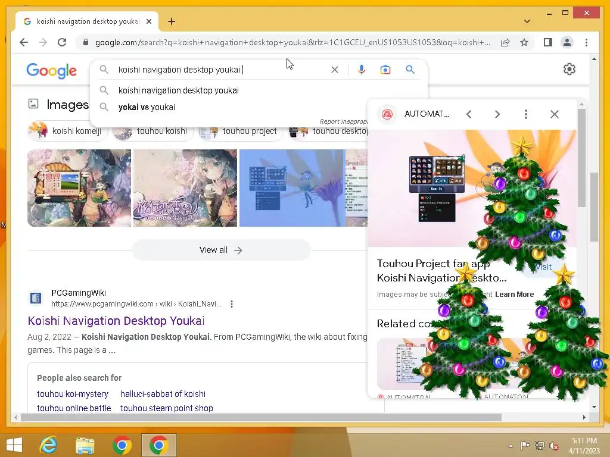Image resolution: width=610 pixels, height=457 pixels.
Task: Filter images by 'touhou desktop' chip
Action: tap(329, 131)
